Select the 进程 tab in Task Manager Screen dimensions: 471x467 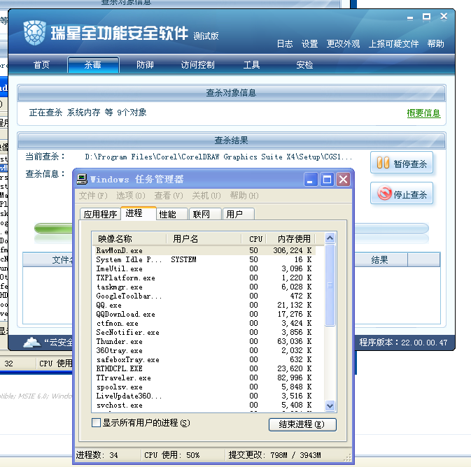138,213
